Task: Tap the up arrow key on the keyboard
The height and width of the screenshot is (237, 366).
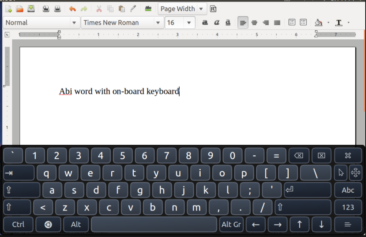Action: (x=300, y=225)
